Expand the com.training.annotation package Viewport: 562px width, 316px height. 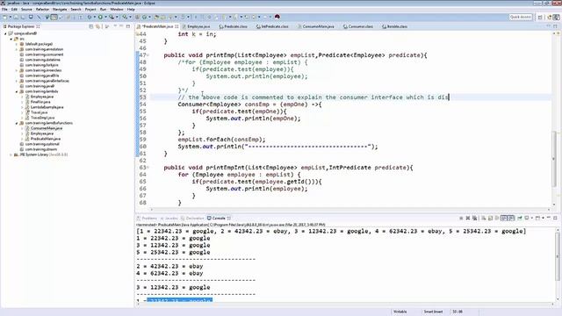pyautogui.click(x=17, y=49)
